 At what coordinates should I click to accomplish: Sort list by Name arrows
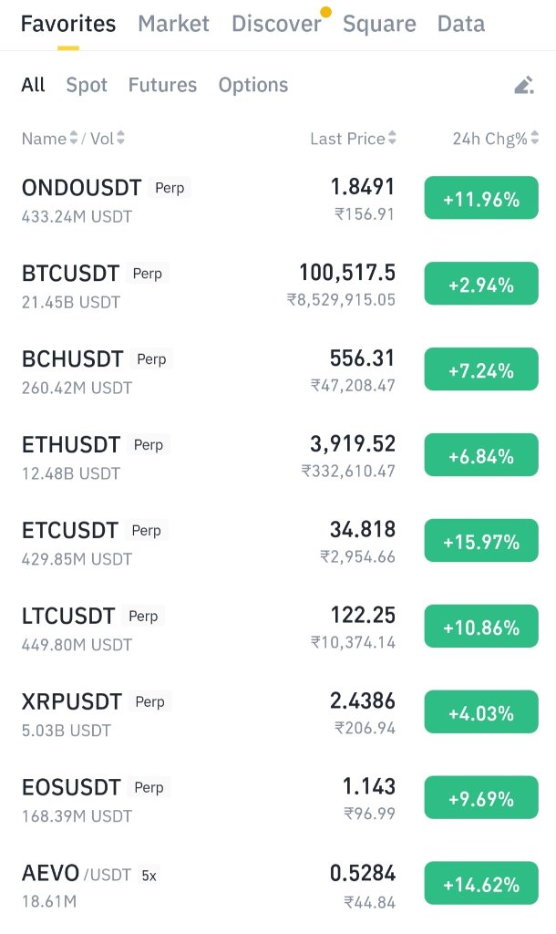coord(74,139)
